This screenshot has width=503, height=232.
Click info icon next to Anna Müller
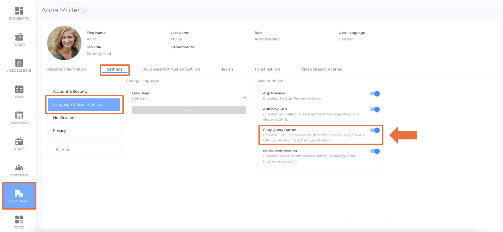pos(84,10)
